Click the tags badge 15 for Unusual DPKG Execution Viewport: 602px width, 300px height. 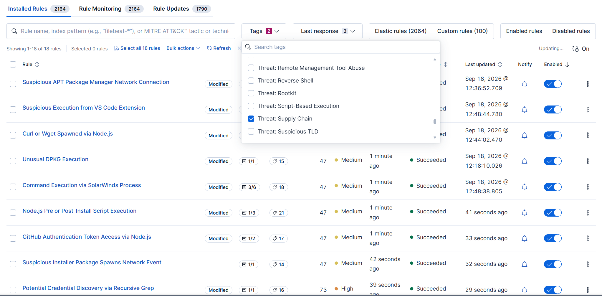pyautogui.click(x=279, y=161)
